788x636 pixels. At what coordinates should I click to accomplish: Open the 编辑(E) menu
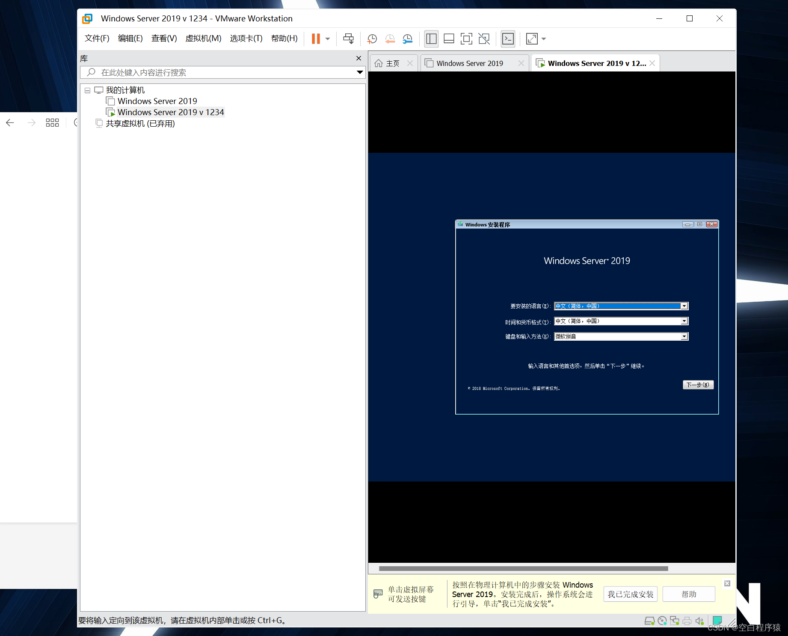click(x=130, y=39)
